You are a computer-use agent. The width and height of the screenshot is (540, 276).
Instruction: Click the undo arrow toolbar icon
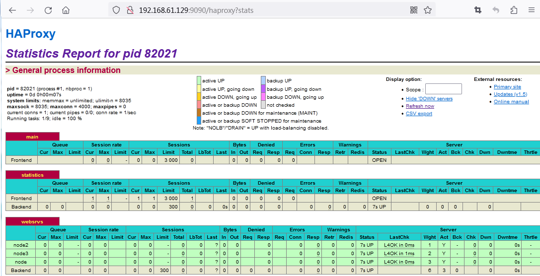496,10
